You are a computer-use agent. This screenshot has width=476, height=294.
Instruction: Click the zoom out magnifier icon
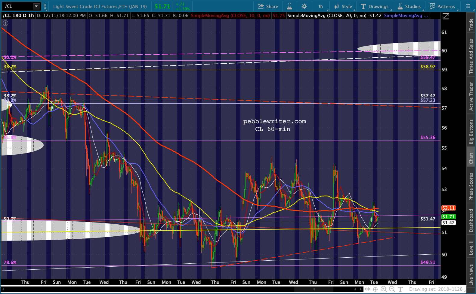click(392, 289)
